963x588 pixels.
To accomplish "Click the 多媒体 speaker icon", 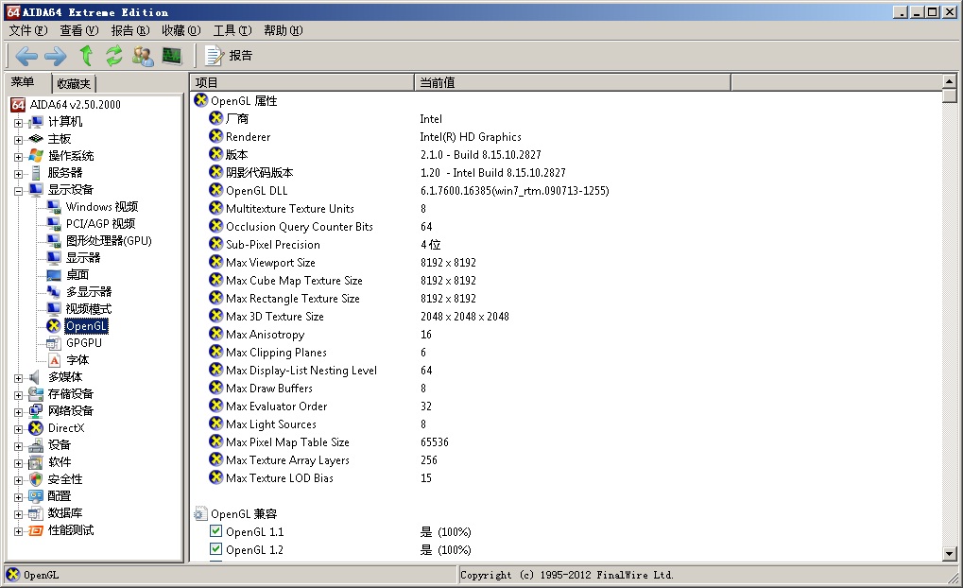I will [x=36, y=376].
